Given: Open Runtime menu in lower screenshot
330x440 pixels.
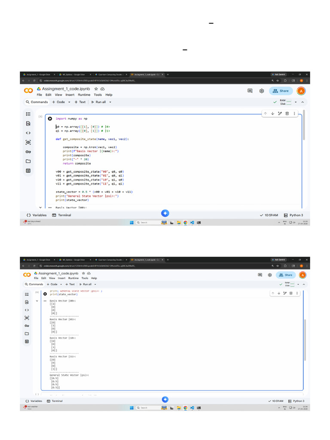Looking at the screenshot, I should (x=73, y=278).
